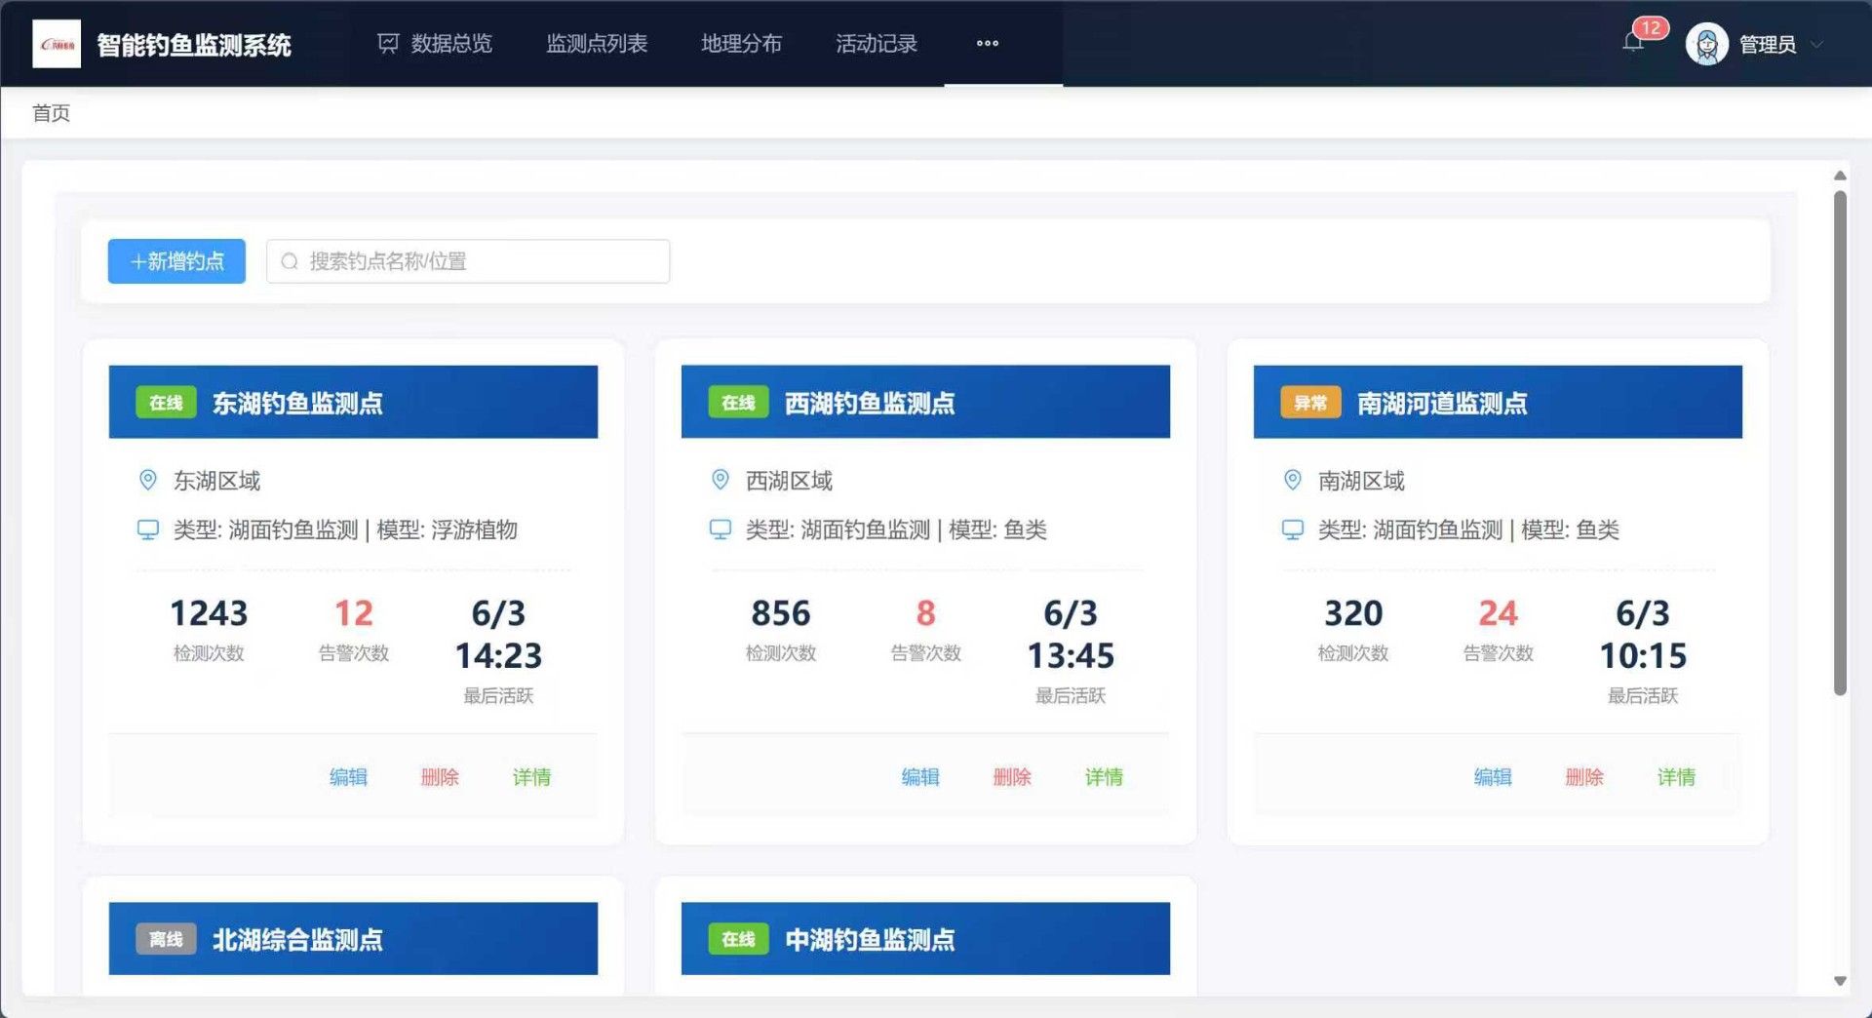Image resolution: width=1872 pixels, height=1018 pixels.
Task: Open the more menu (three dots)
Action: click(987, 44)
